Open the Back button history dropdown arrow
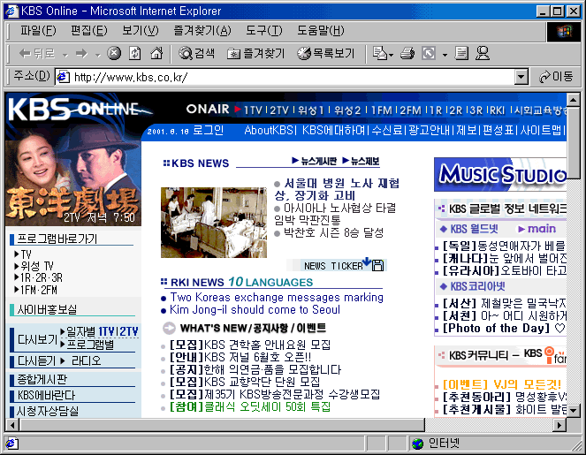Screen dimensions: 586x455 [x=65, y=55]
